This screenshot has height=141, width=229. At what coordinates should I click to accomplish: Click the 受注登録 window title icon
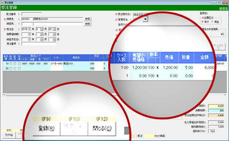(2, 2)
